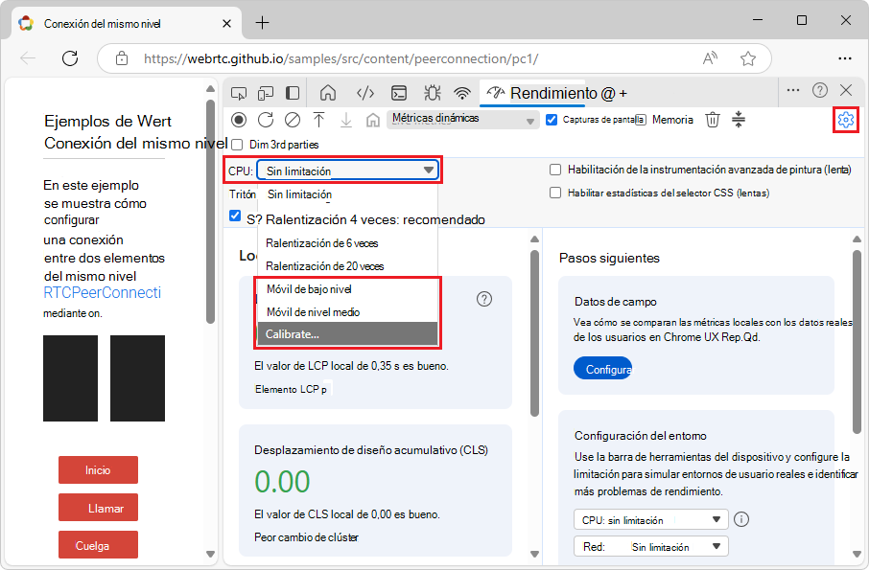Load a profile with the upload arrow icon

click(317, 120)
